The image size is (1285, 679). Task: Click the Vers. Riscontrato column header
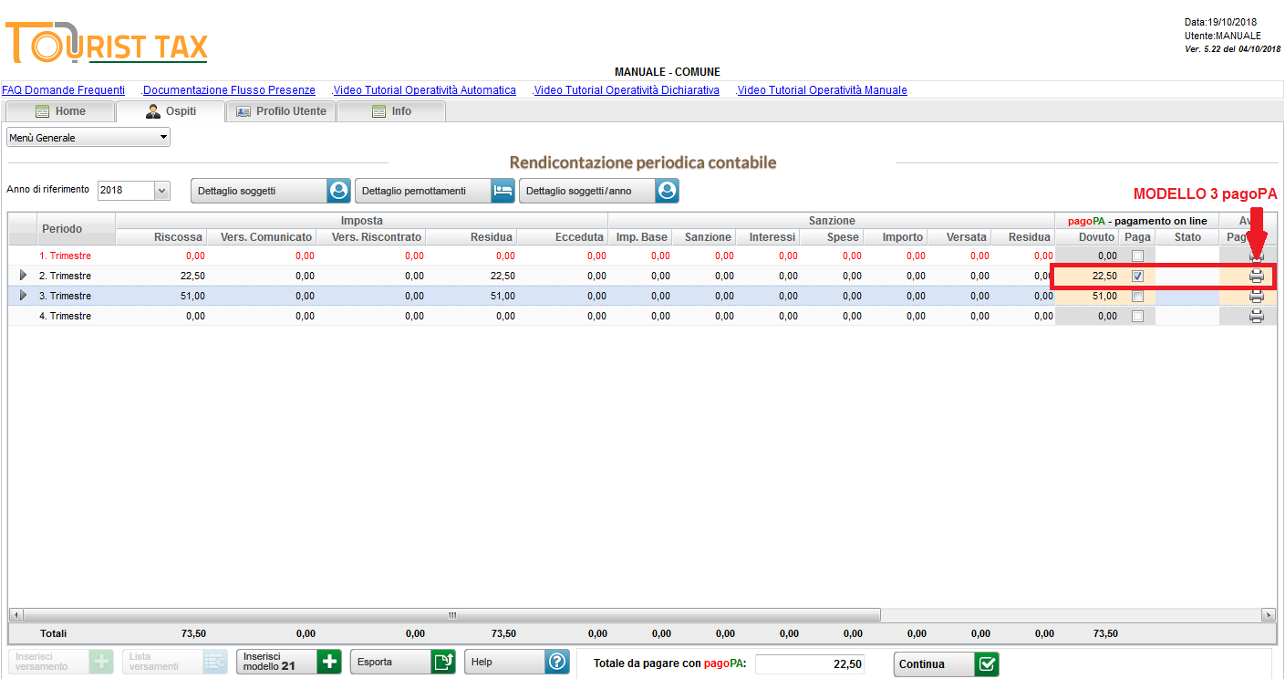click(371, 237)
